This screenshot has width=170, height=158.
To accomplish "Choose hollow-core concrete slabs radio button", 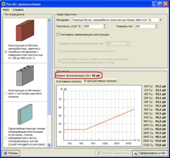I will pyautogui.click(x=6, y=93).
